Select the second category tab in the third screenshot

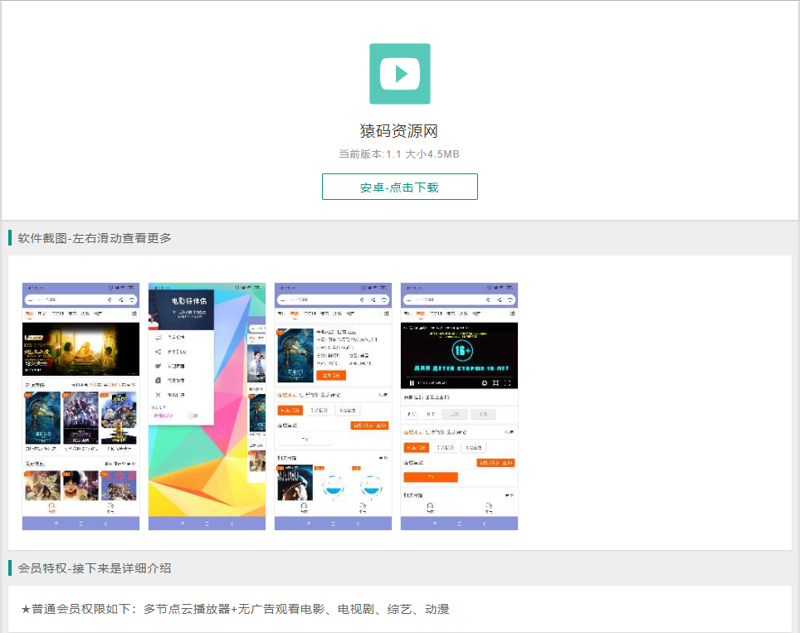coord(293,314)
